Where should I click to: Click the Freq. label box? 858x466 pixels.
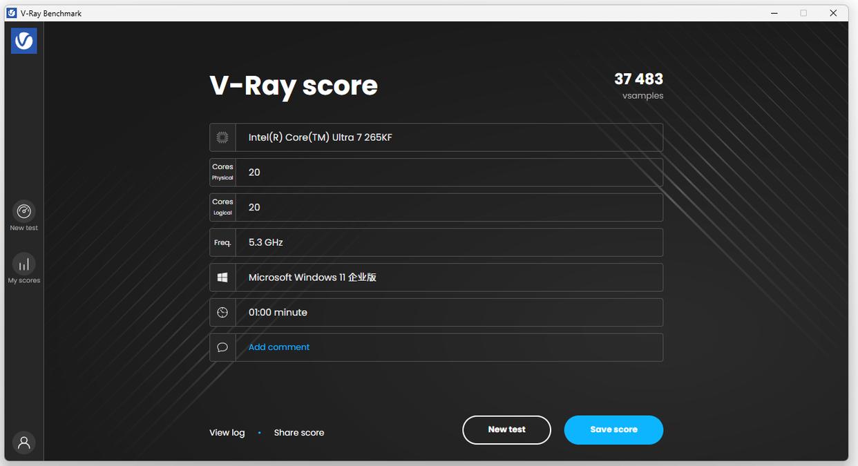point(222,242)
